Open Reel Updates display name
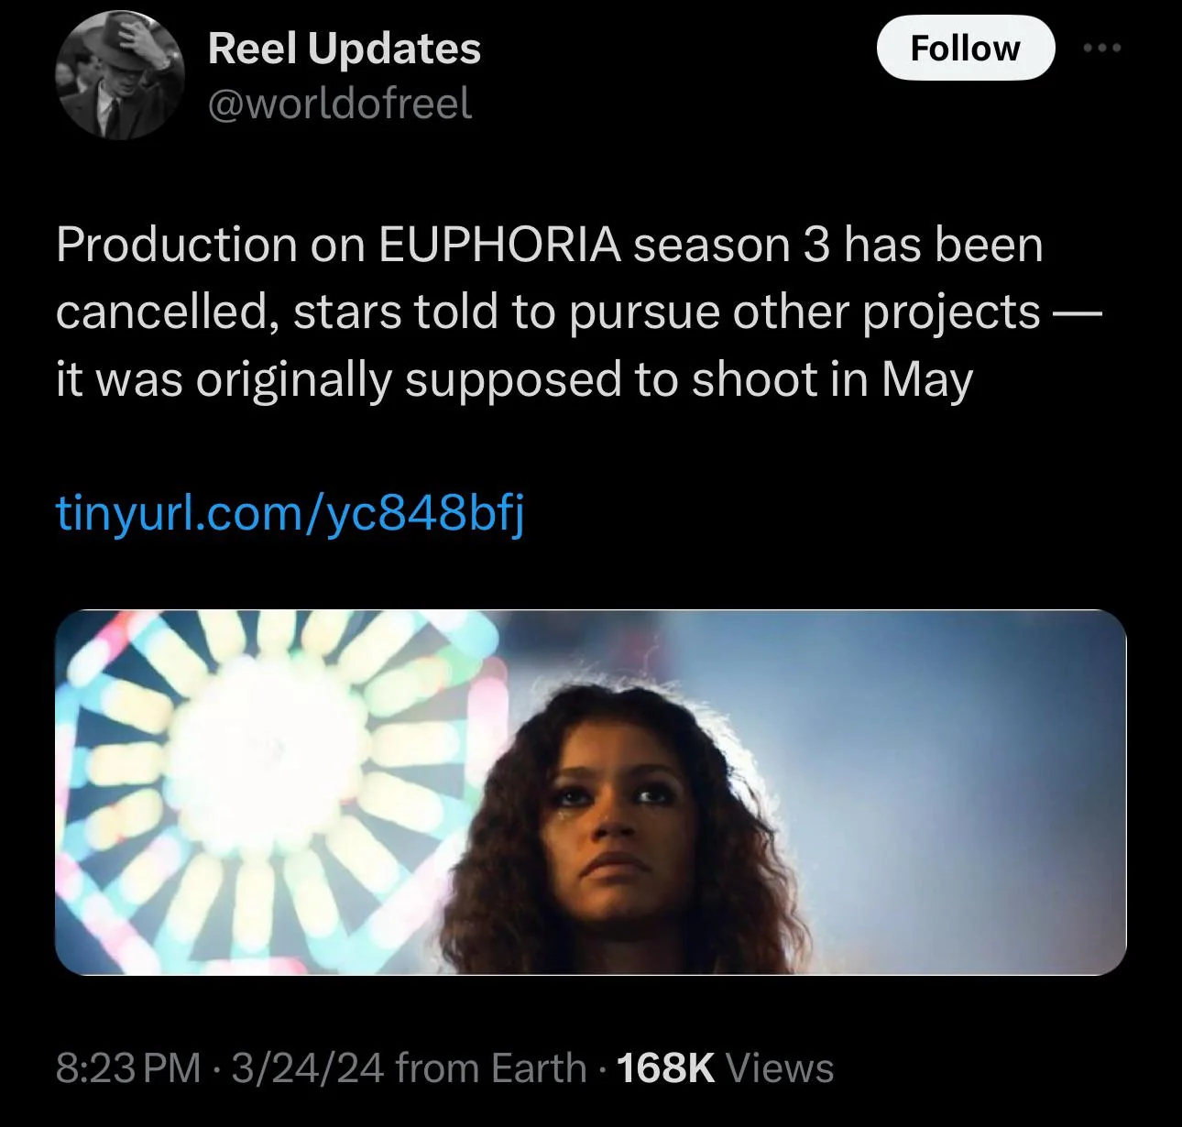 (343, 49)
